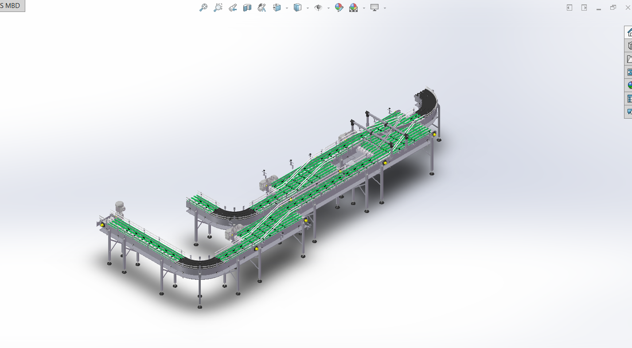Open the Apply Scene dropdown arrow
The height and width of the screenshot is (348, 632).
coord(364,8)
